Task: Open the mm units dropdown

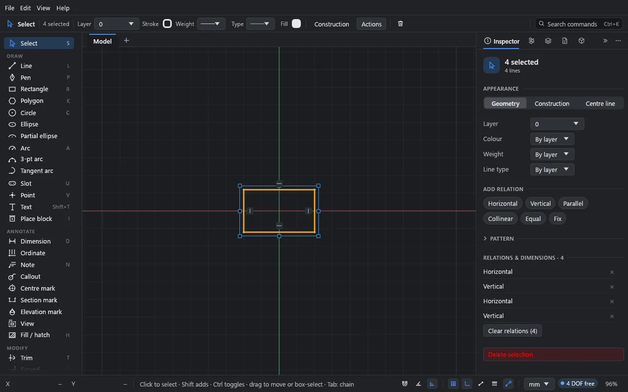Action: [x=539, y=384]
